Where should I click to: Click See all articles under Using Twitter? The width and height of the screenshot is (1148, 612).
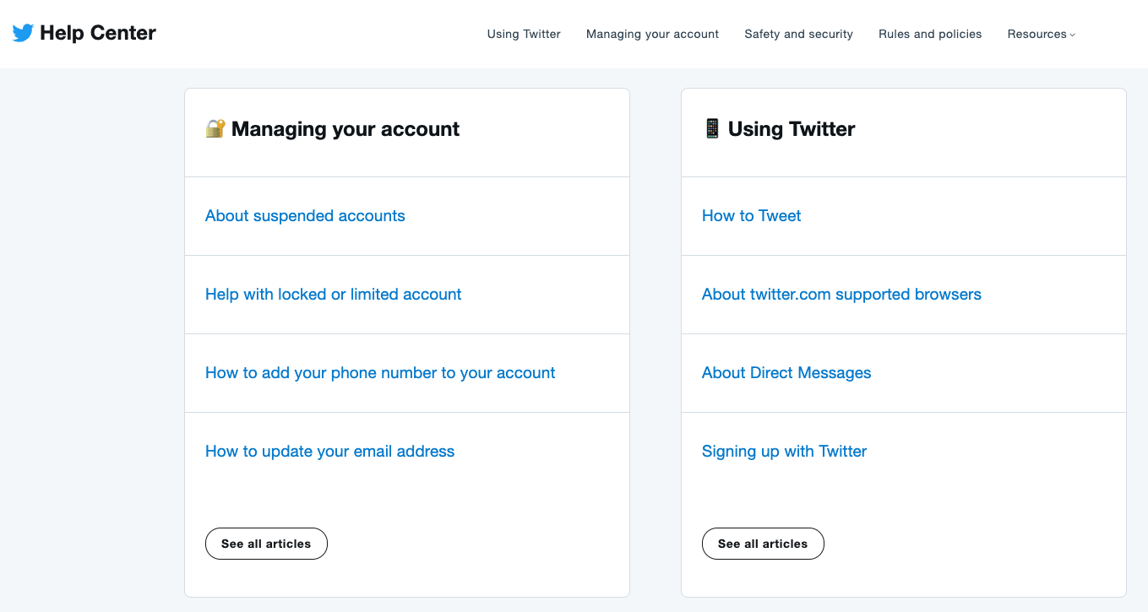pos(763,544)
